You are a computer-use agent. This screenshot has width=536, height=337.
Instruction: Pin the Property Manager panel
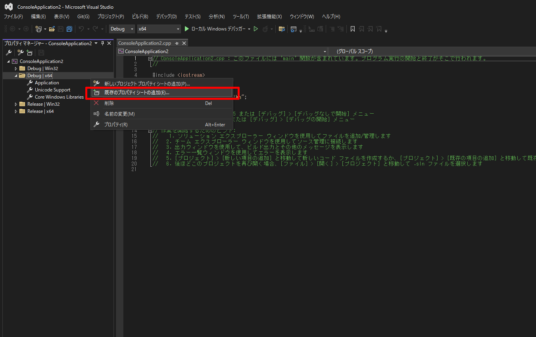(x=102, y=43)
